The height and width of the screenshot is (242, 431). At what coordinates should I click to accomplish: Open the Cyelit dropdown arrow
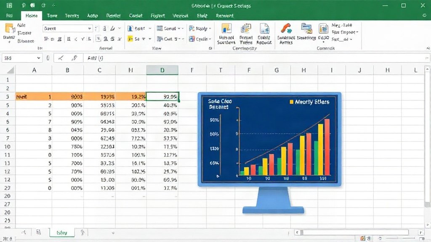tap(210, 39)
